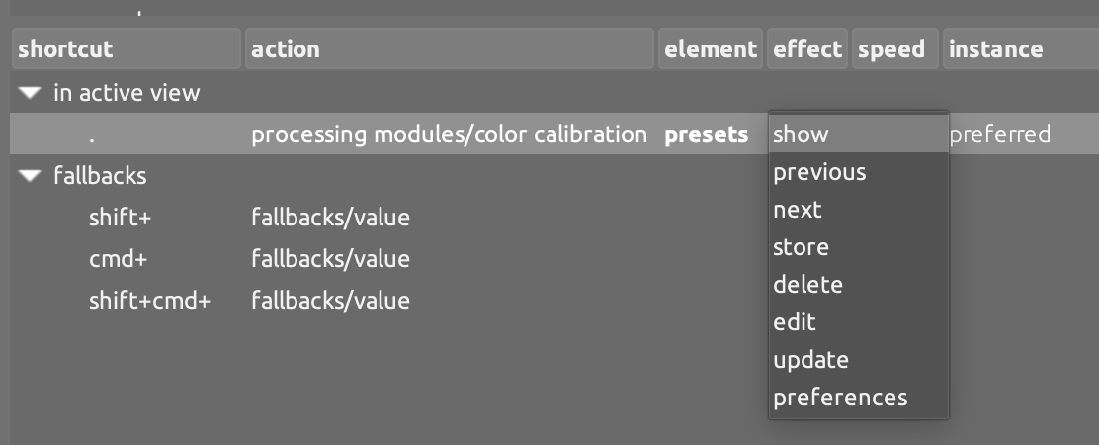
Task: Open the "presets" element dropdown
Action: (706, 134)
